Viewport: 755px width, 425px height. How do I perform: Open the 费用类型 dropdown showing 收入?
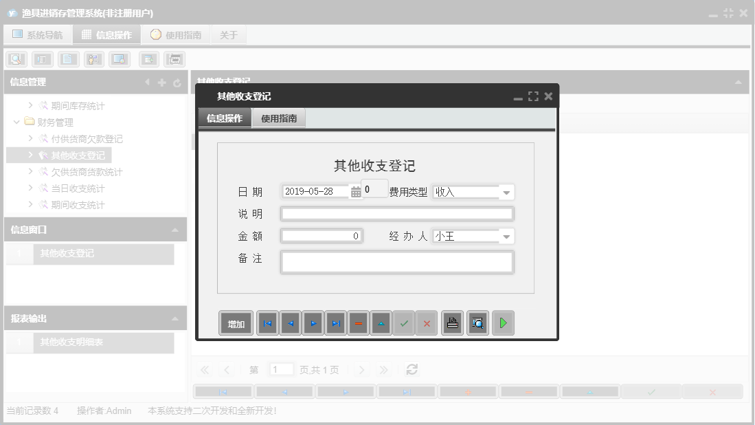(x=506, y=192)
